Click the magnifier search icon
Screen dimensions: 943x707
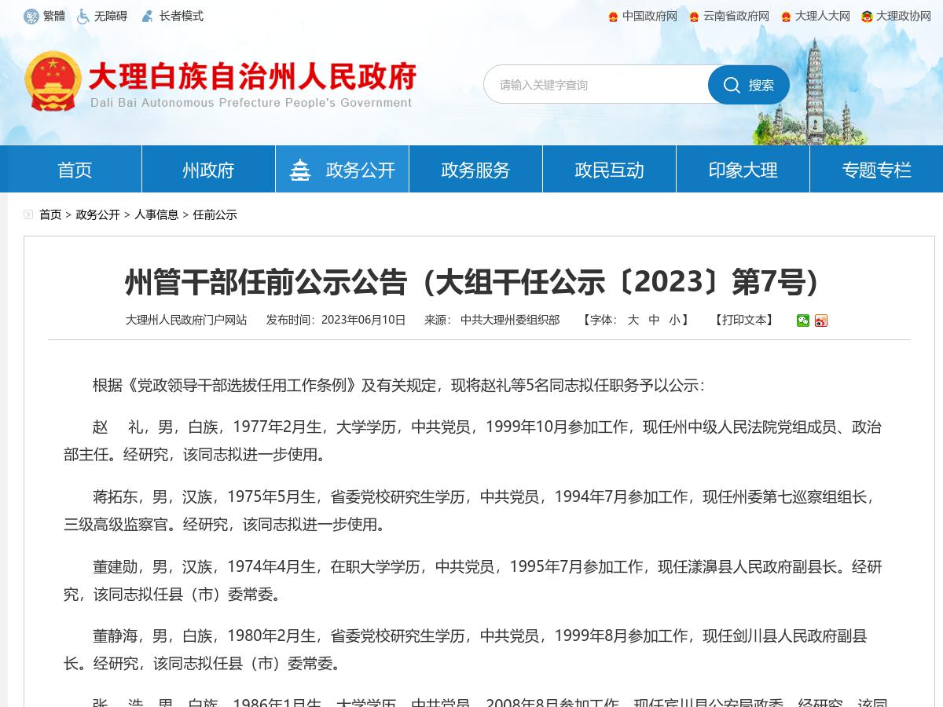click(x=732, y=85)
